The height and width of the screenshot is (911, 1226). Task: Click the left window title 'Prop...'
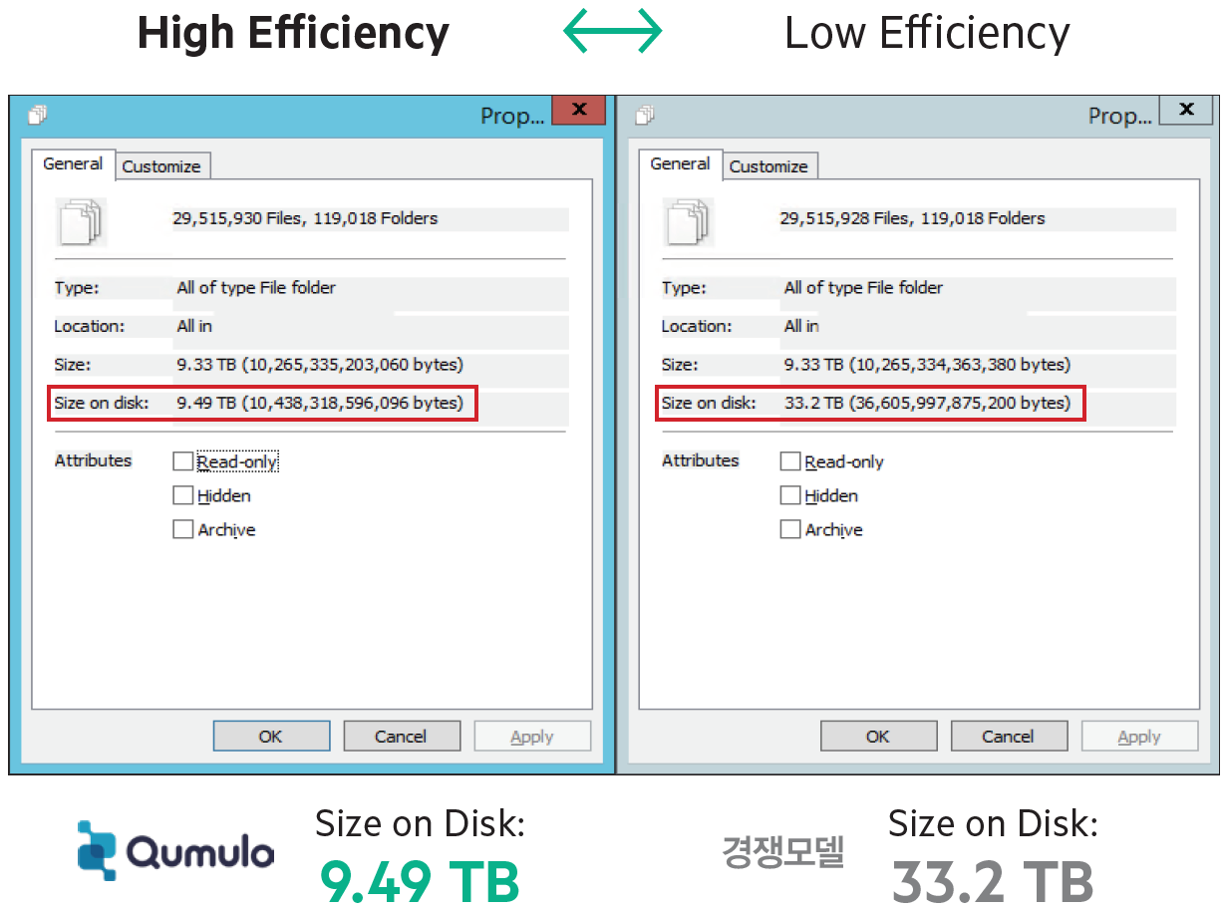[512, 116]
